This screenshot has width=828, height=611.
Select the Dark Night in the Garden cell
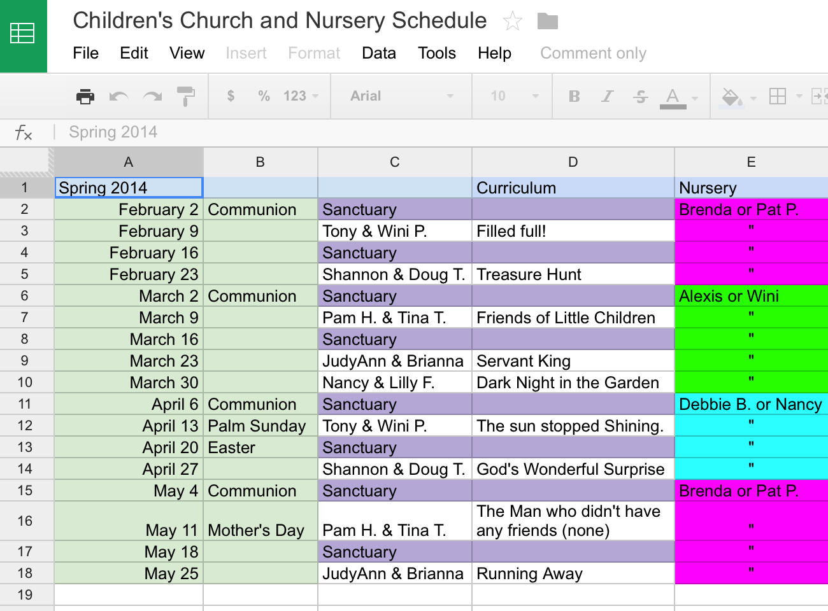[x=573, y=383]
